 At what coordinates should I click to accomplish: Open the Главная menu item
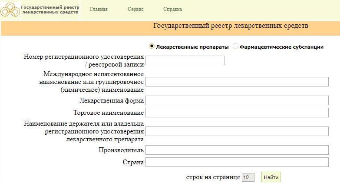tap(99, 9)
